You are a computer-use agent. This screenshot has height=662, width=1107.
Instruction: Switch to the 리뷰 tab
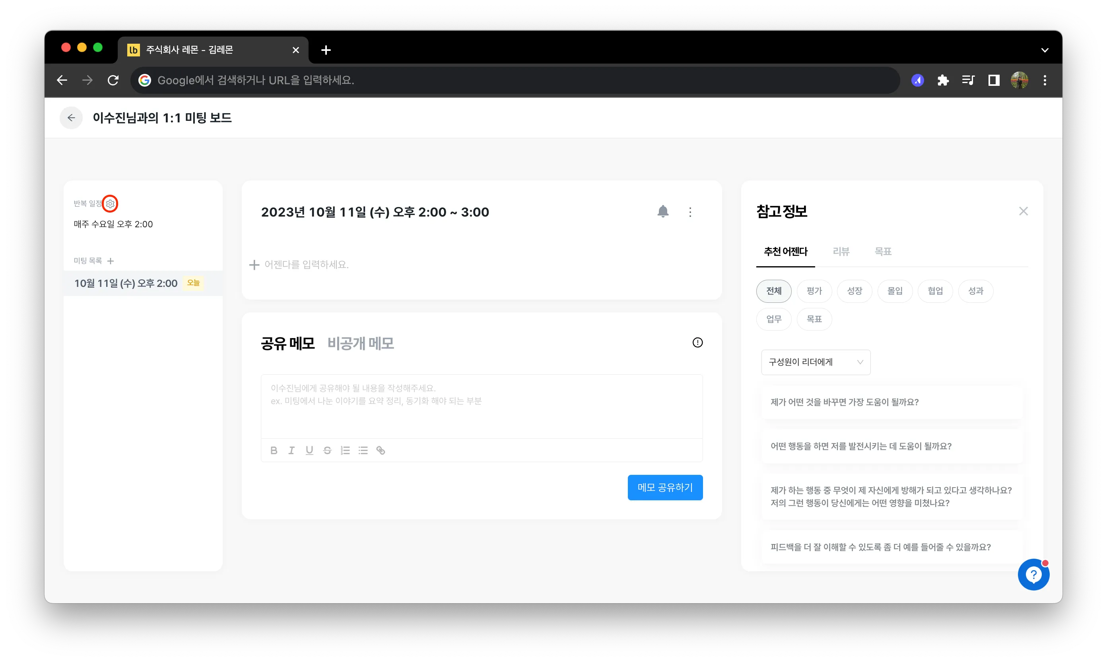coord(841,252)
